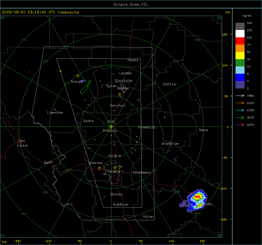Viewport: 262px width, 245px height.
Task: Click the Hanna label
Action: pyautogui.click(x=203, y=130)
